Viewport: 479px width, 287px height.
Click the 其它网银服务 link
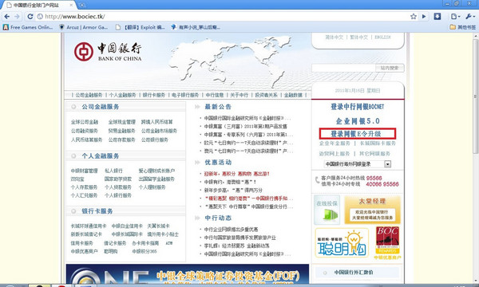coord(374,154)
